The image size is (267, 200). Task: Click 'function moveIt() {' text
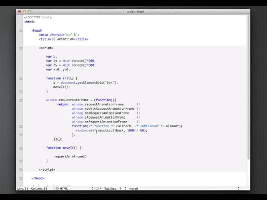[63, 148]
